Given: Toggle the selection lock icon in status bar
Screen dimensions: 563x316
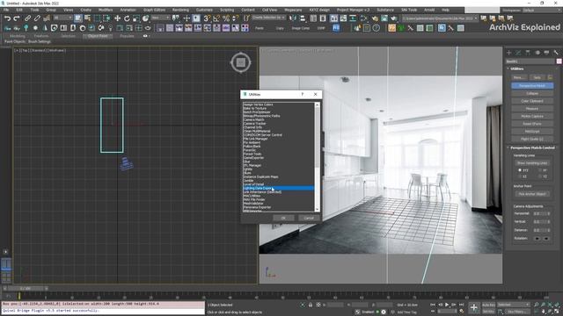Looking at the screenshot, I should 311,305.
